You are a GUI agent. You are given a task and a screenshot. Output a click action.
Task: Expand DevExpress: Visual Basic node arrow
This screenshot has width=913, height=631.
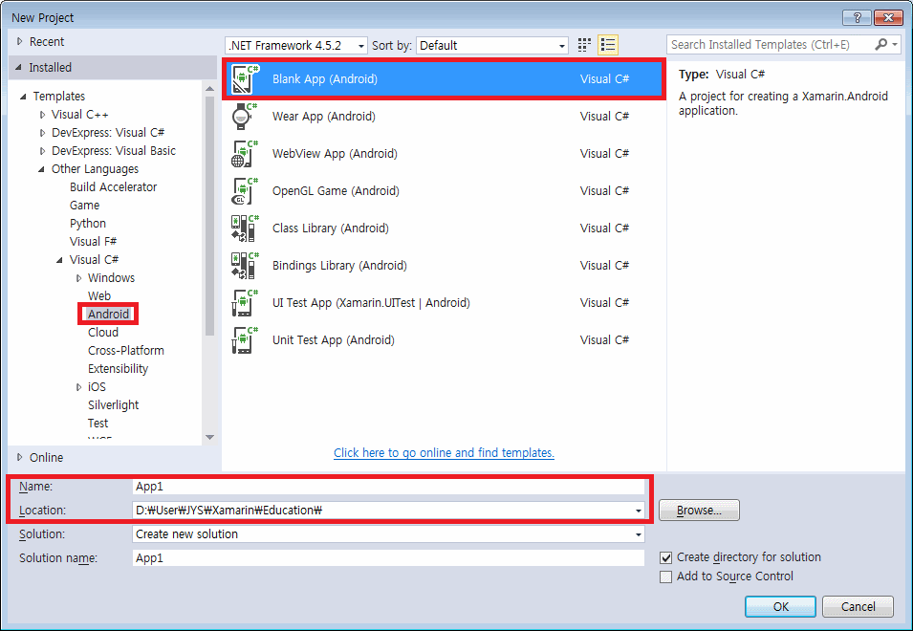pyautogui.click(x=42, y=151)
